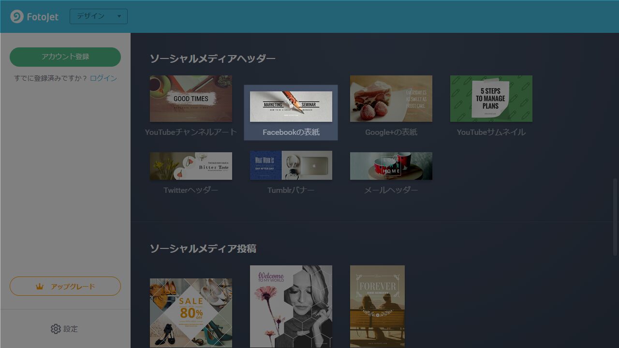The width and height of the screenshot is (619, 348).
Task: Click the vertical scrollbar thumb
Action: click(x=616, y=217)
